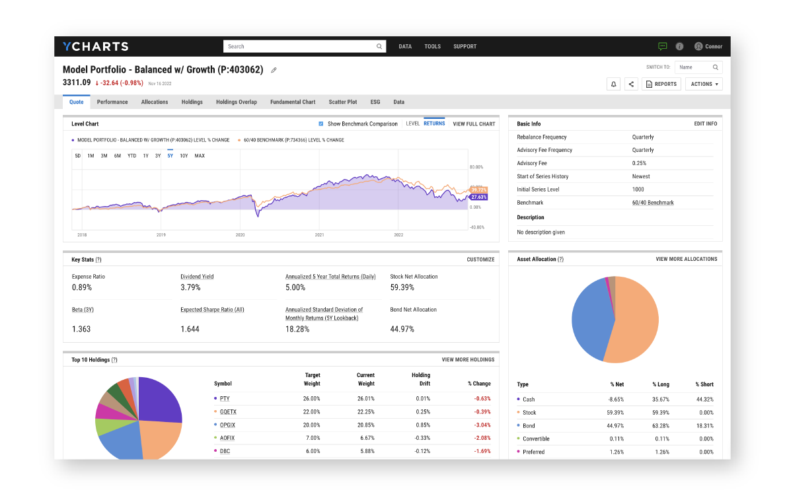Image resolution: width=785 pixels, height=496 pixels.
Task: Select the Quote tab
Action: pyautogui.click(x=77, y=102)
